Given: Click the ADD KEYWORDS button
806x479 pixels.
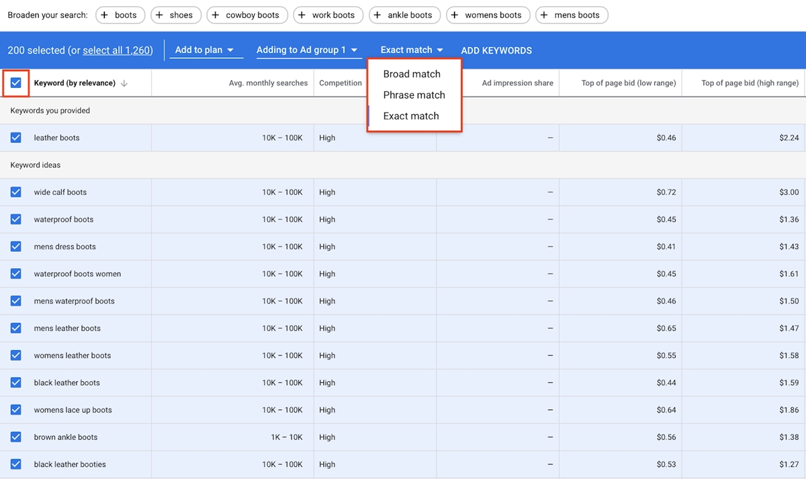Looking at the screenshot, I should click(496, 50).
